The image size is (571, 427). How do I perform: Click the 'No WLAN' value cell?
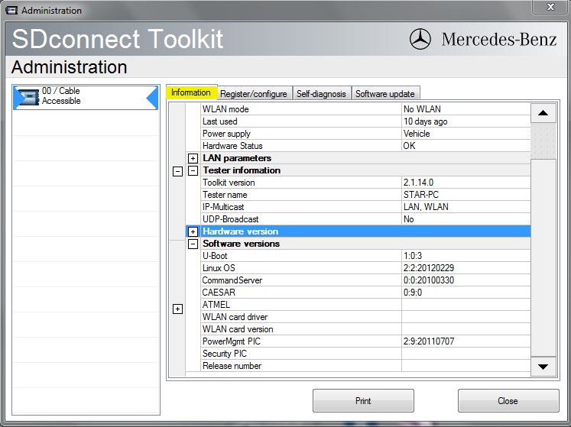coord(466,109)
